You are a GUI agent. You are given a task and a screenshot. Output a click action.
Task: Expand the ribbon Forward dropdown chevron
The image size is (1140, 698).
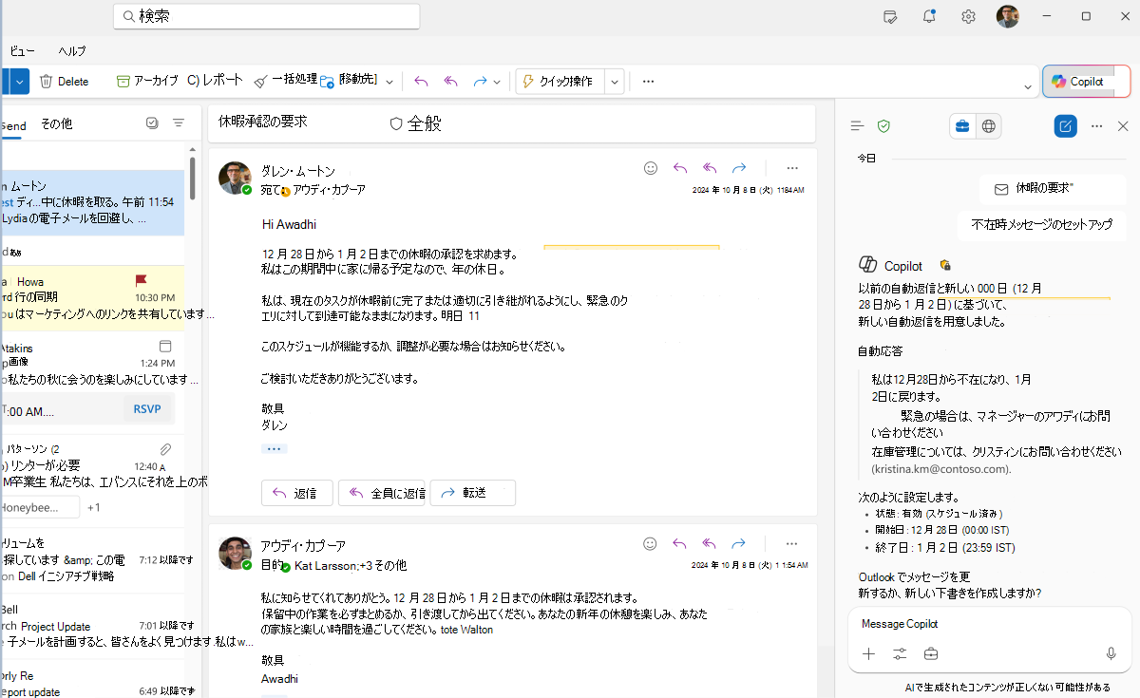497,82
